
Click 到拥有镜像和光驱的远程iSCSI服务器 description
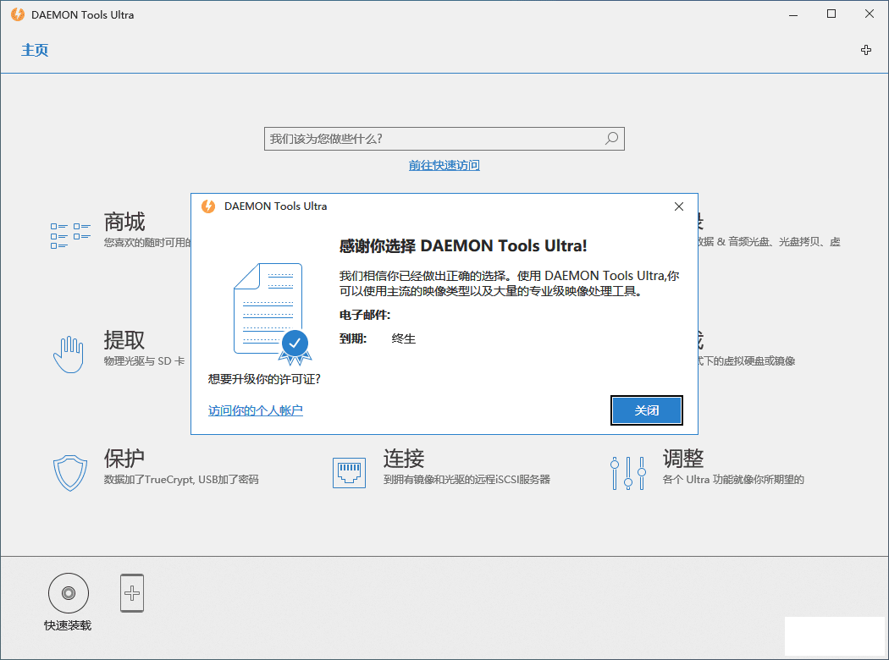coord(467,479)
